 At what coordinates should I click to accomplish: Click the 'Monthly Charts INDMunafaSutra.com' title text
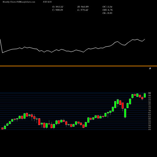19,2
